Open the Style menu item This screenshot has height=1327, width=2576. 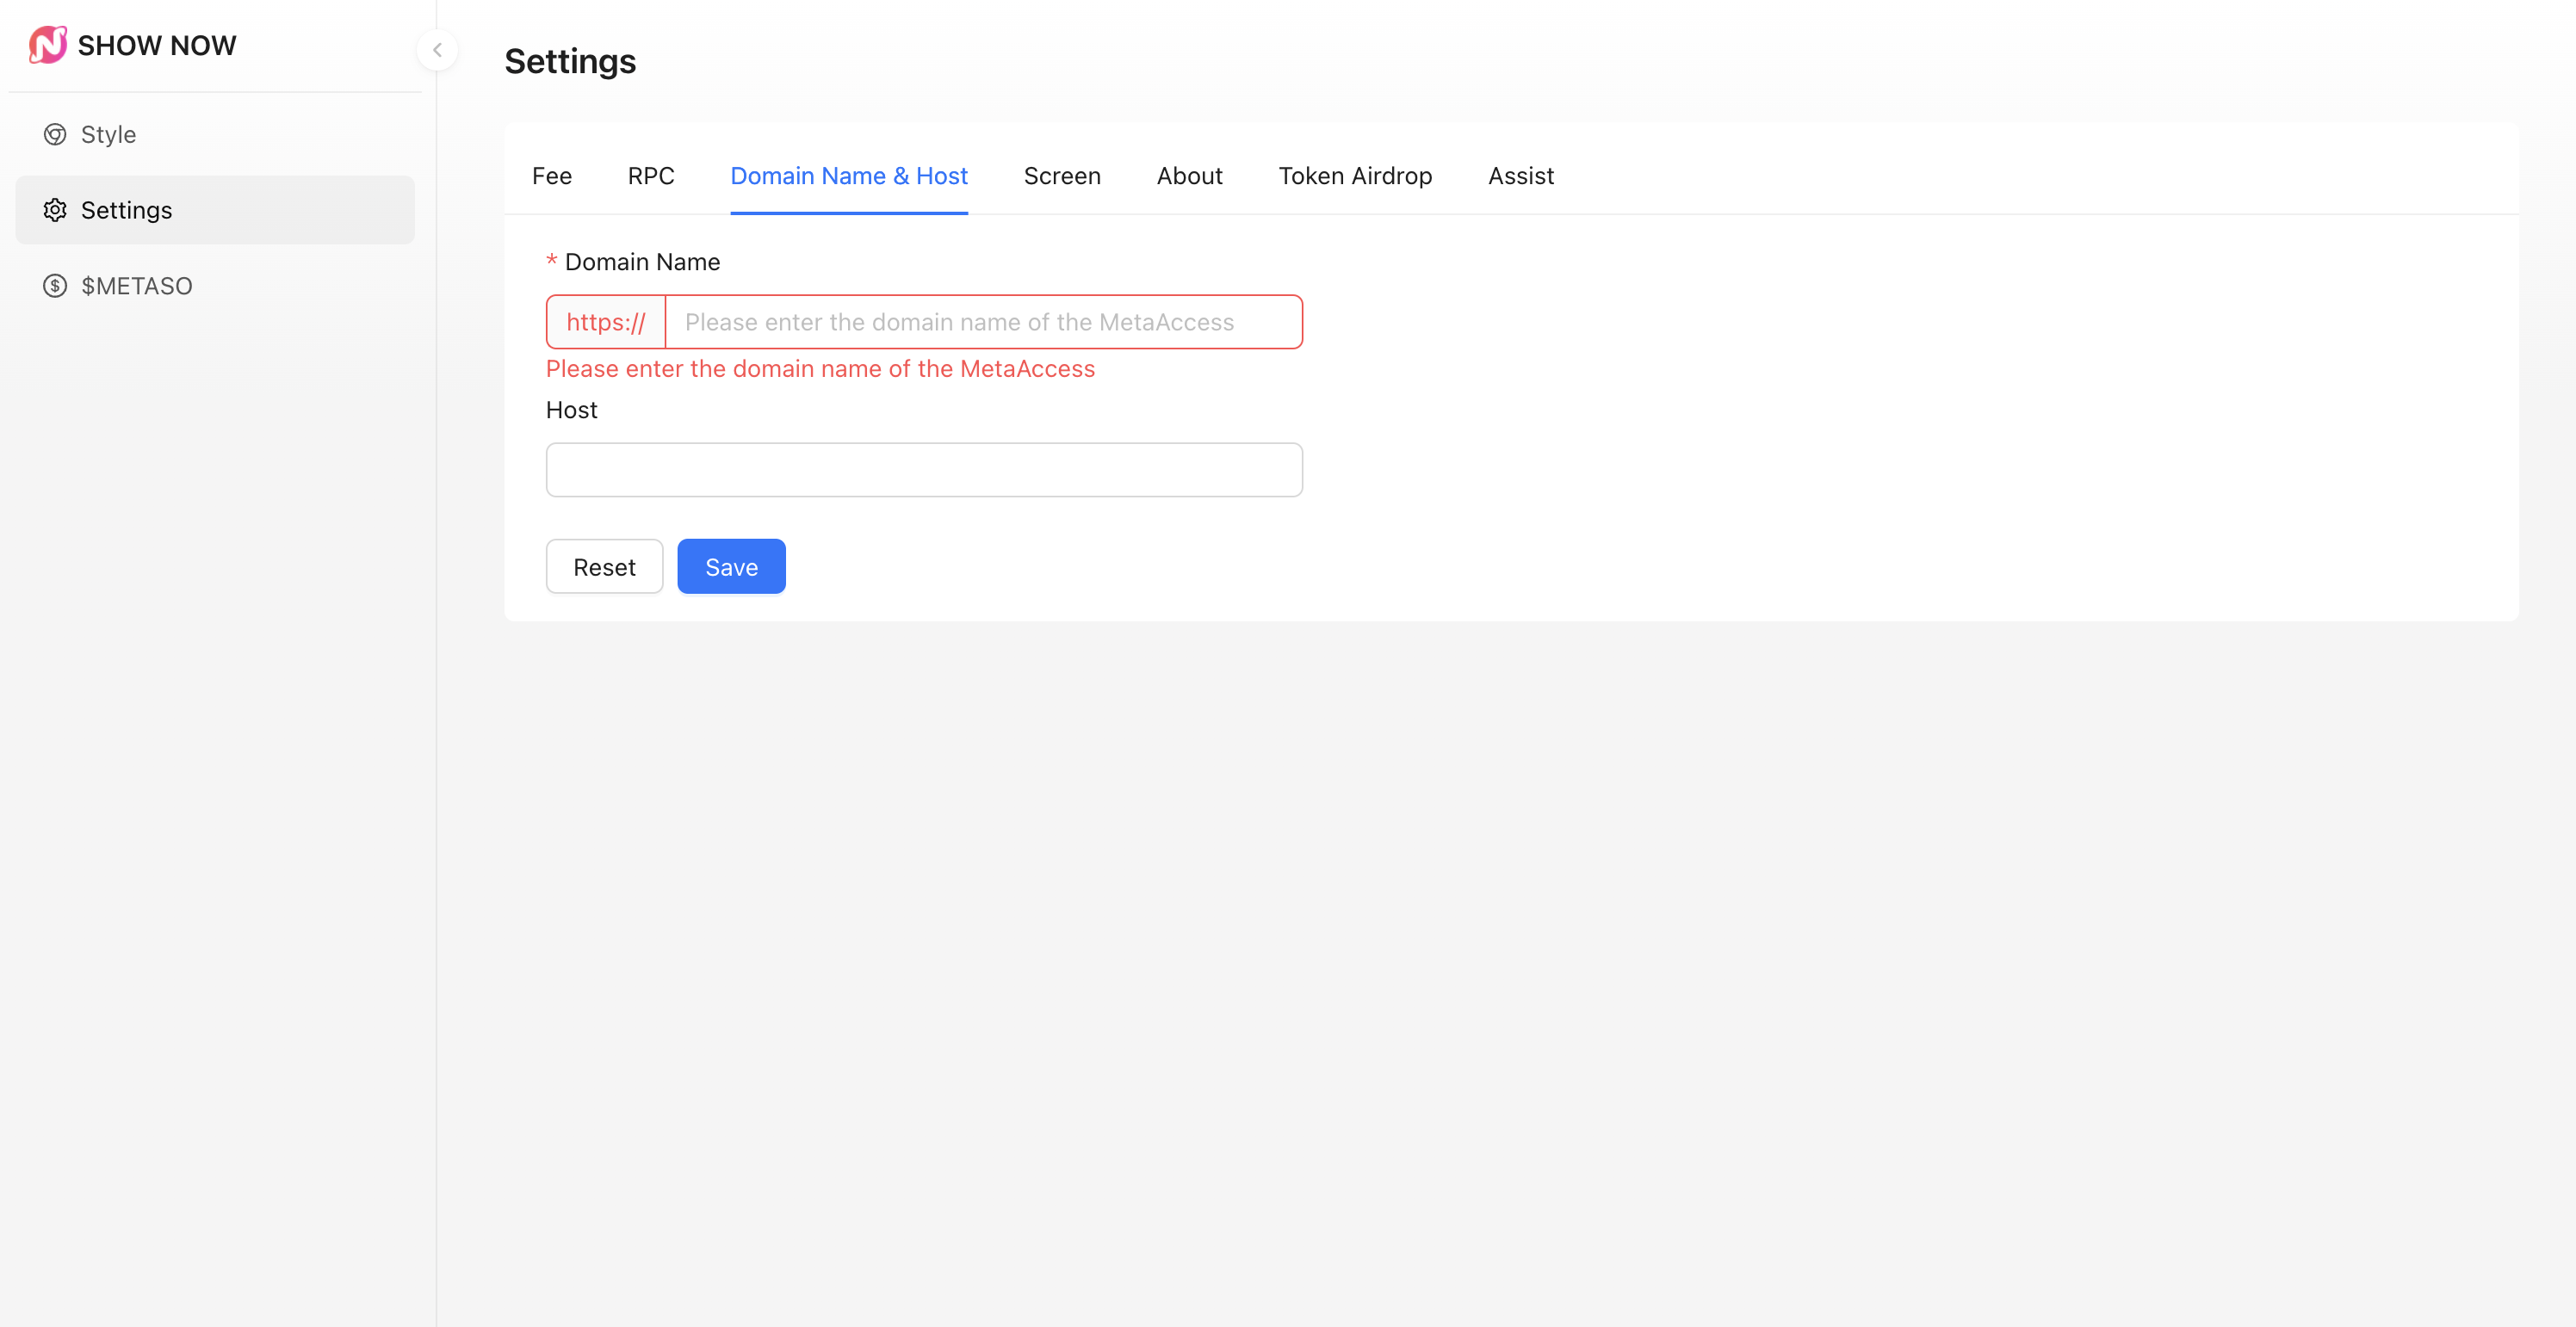pyautogui.click(x=108, y=134)
